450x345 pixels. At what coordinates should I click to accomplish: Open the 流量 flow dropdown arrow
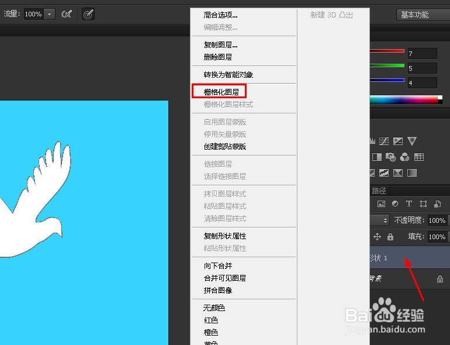click(x=49, y=14)
